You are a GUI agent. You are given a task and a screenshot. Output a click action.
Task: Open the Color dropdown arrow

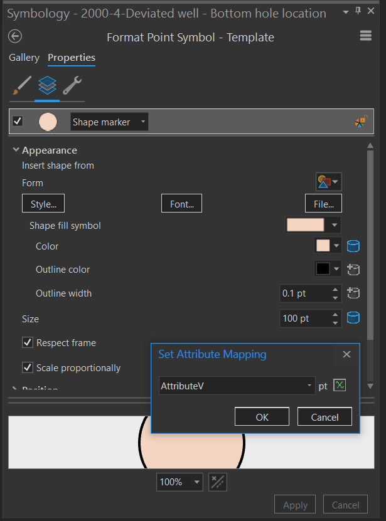pyautogui.click(x=336, y=246)
